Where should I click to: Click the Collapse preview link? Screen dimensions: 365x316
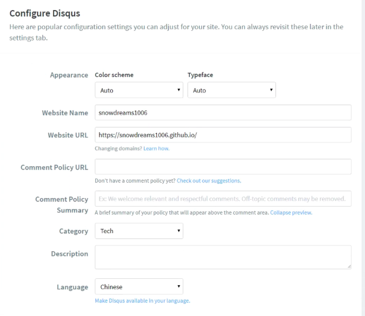point(291,212)
